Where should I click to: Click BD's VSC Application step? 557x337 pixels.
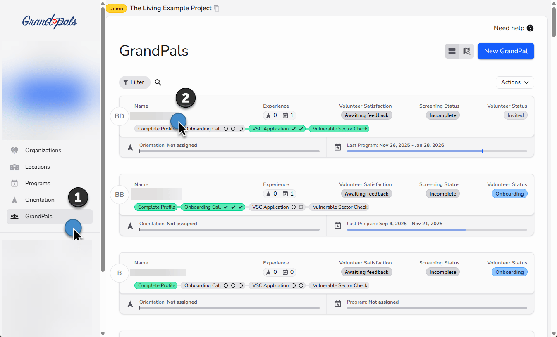pos(277,129)
